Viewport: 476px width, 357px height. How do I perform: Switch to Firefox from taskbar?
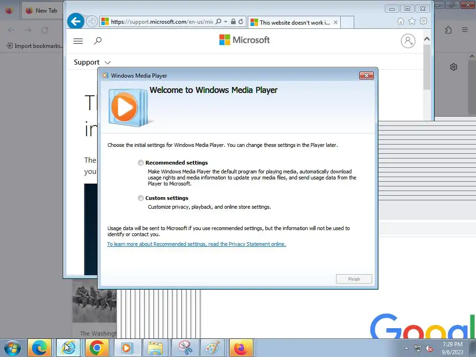pyautogui.click(x=241, y=348)
